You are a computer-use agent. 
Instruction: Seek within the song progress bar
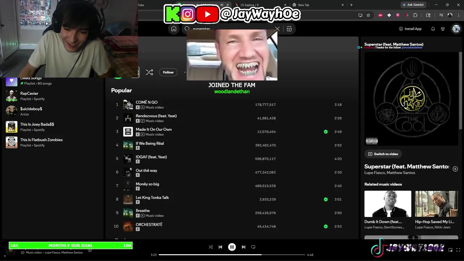tap(232, 255)
